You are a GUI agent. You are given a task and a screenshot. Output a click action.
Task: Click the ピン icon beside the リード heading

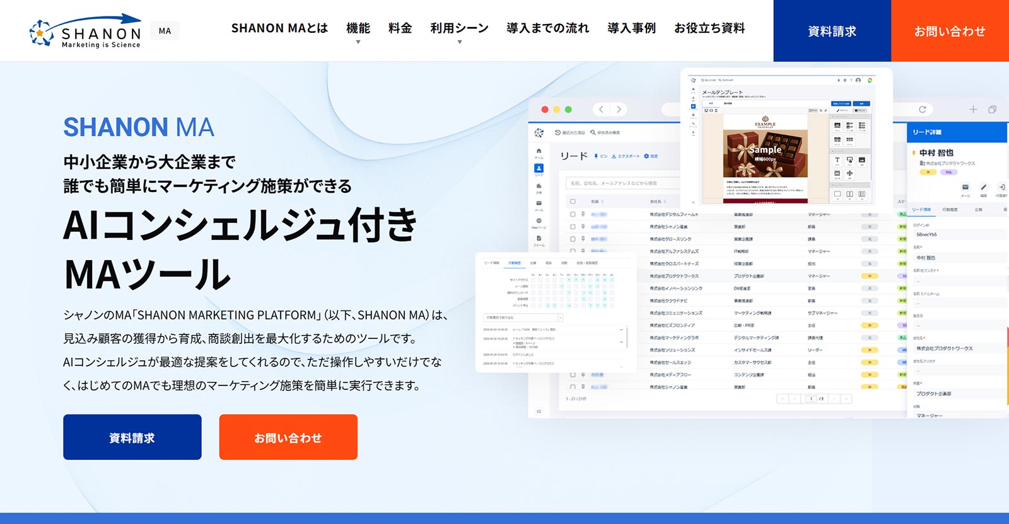click(596, 156)
